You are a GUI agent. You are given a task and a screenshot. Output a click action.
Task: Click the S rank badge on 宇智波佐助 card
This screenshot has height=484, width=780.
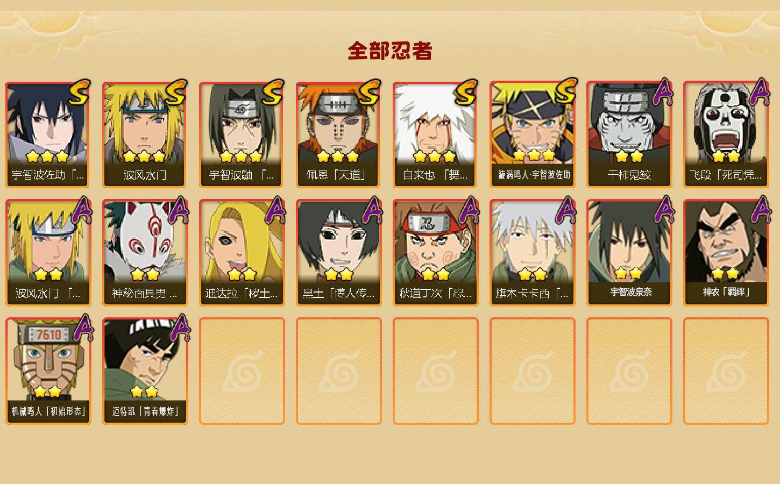pyautogui.click(x=79, y=92)
